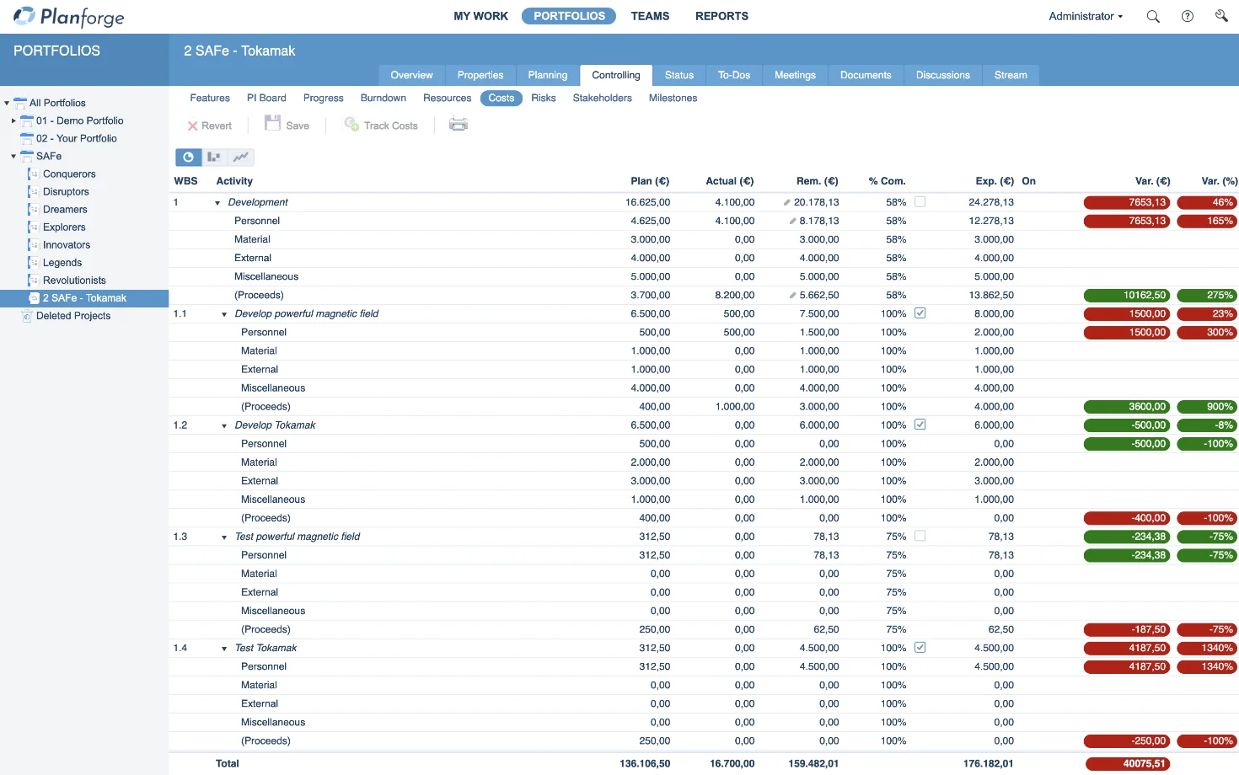The height and width of the screenshot is (775, 1239).
Task: Click pencil icon beside remaining 5.662,50
Action: click(x=792, y=295)
